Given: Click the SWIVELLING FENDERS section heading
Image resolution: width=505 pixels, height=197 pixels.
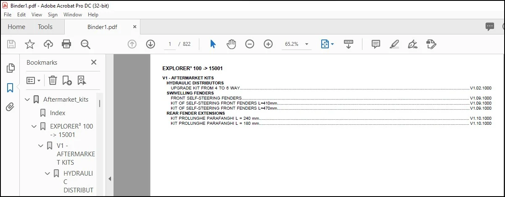Looking at the screenshot, I should point(190,93).
